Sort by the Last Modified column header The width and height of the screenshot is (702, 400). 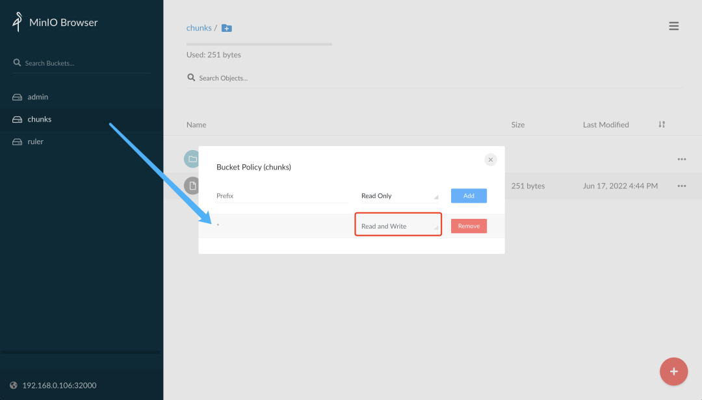point(606,125)
